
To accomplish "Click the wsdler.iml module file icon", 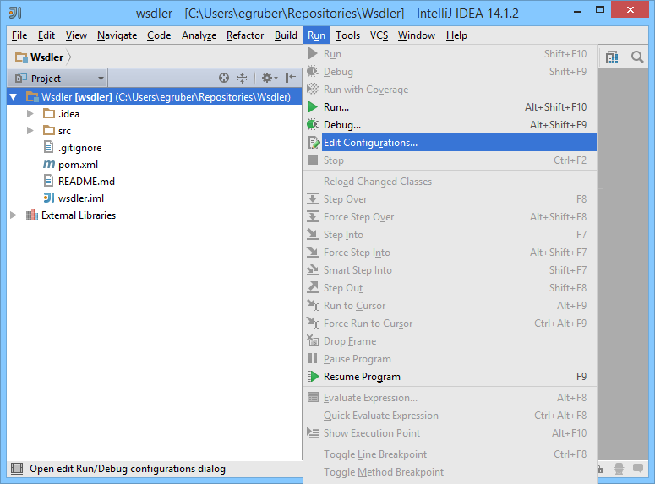I will point(49,198).
